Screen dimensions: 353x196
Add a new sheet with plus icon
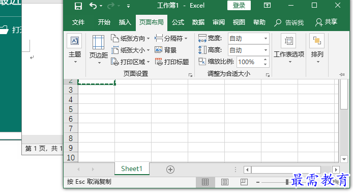coord(170,170)
